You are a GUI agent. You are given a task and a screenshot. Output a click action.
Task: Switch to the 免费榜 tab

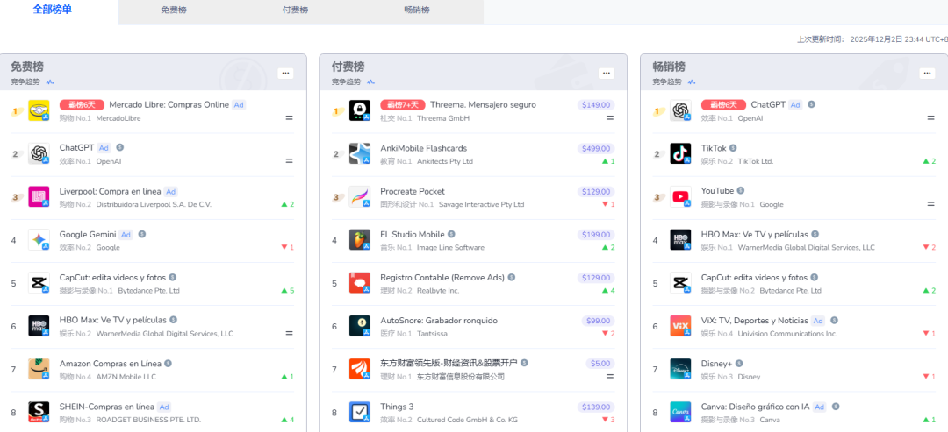174,11
